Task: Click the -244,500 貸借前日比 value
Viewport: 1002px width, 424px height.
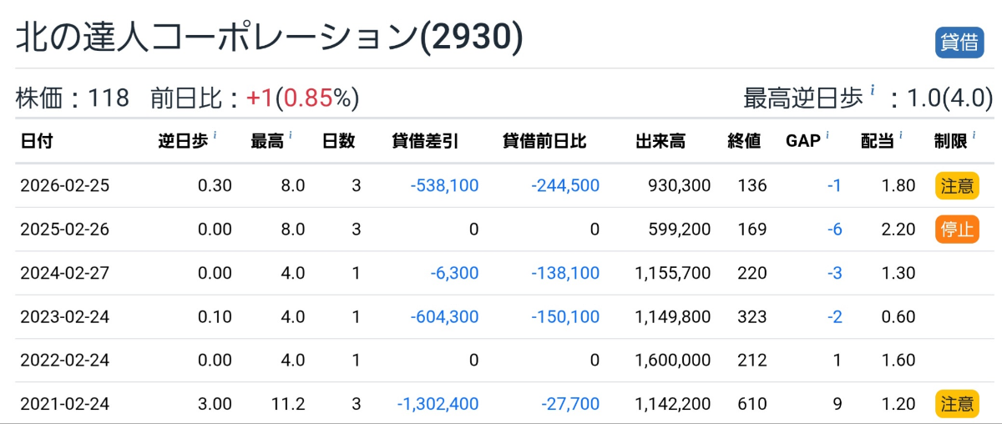Action: (x=565, y=185)
